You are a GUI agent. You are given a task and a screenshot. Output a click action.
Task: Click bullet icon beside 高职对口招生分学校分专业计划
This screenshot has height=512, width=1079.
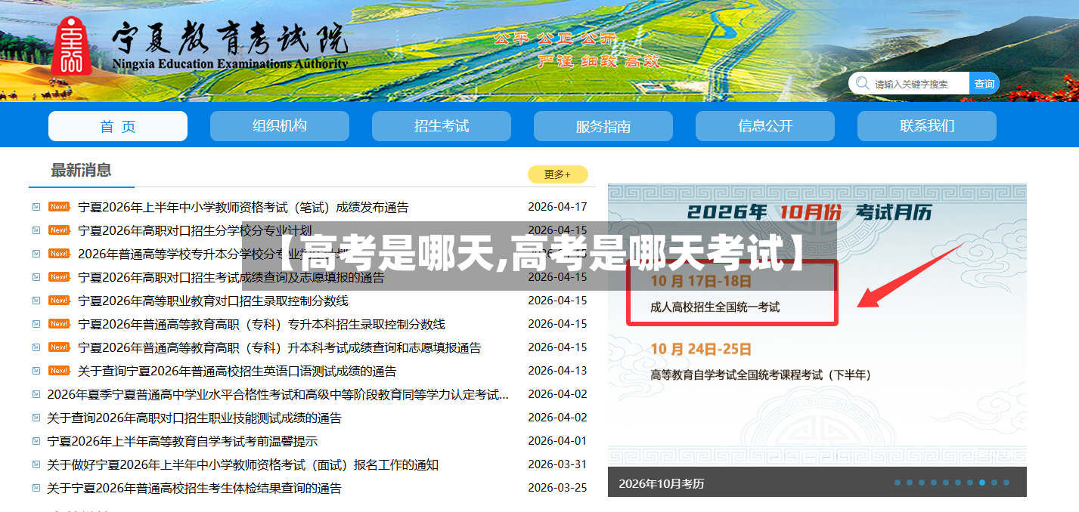pyautogui.click(x=36, y=230)
